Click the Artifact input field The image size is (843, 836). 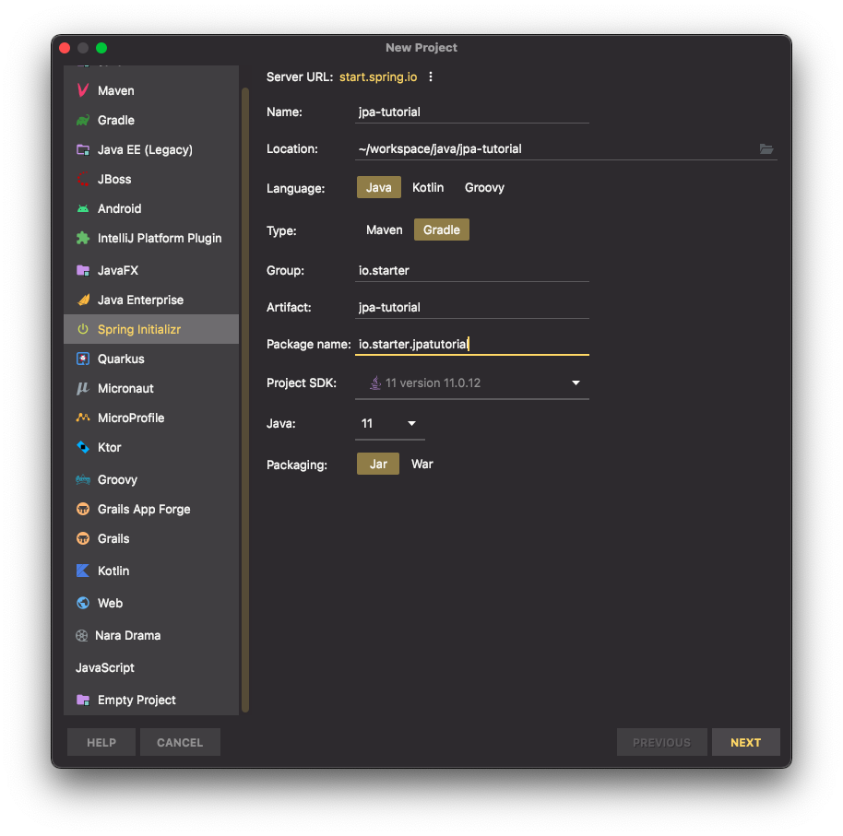pyautogui.click(x=472, y=307)
